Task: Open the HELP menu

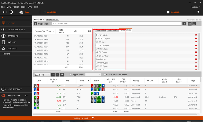Action: [36, 7]
